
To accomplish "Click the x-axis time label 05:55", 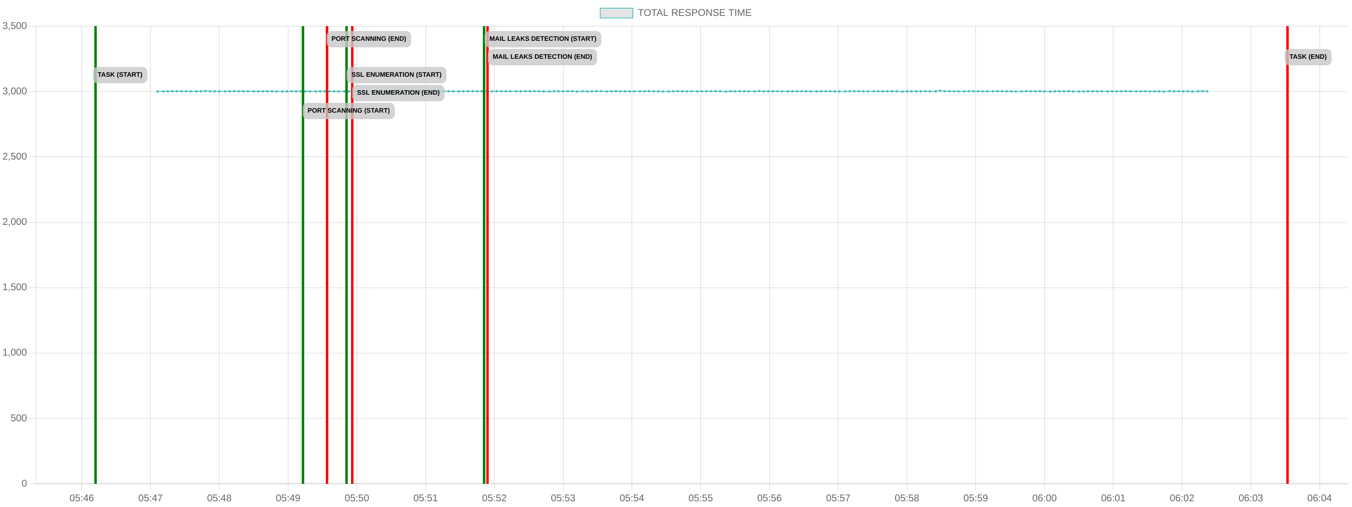I will coord(700,498).
